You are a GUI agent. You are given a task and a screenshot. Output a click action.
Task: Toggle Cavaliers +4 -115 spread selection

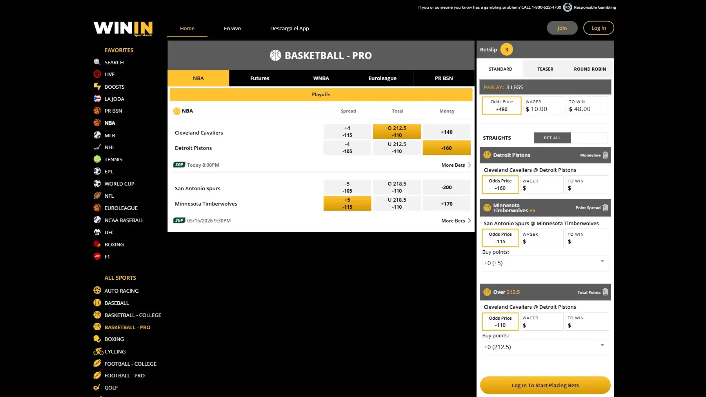coord(347,131)
